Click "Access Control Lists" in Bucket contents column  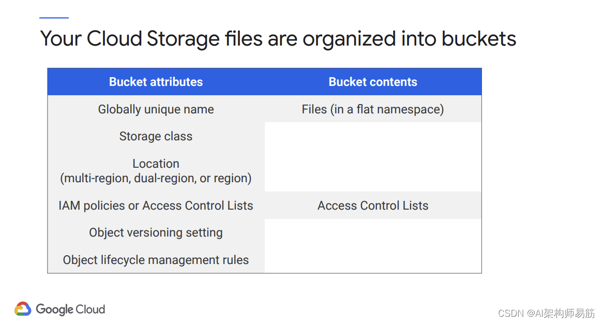(x=373, y=205)
